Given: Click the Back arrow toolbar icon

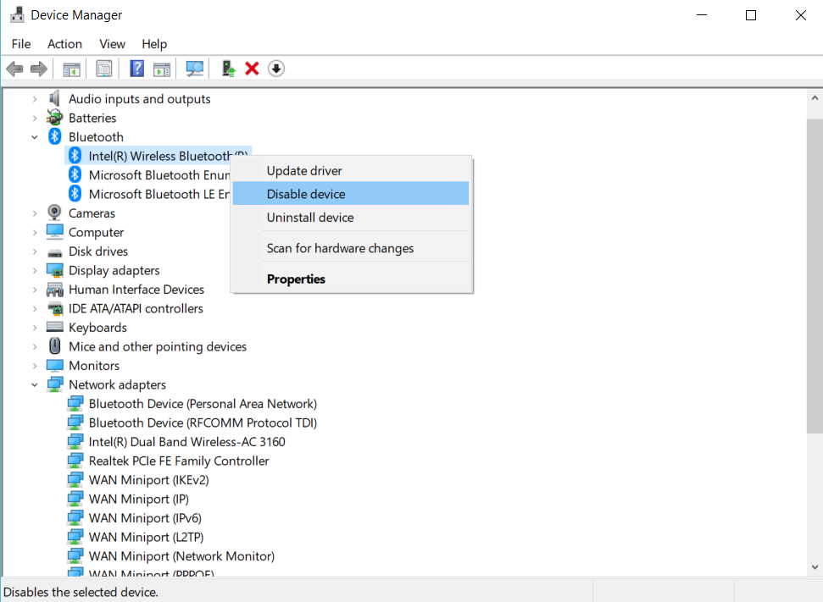Looking at the screenshot, I should click(14, 69).
